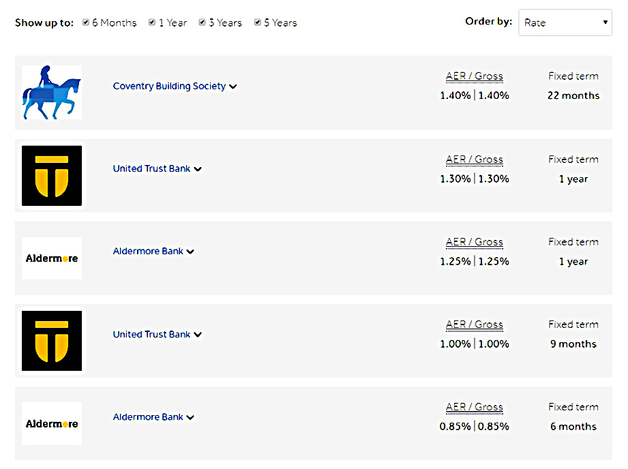Click the top United Trust Bank logo (1 year)
The width and height of the screenshot is (628, 469).
[52, 176]
